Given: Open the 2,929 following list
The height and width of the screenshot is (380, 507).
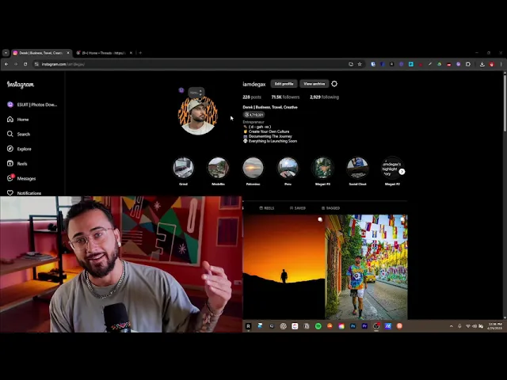Looking at the screenshot, I should coord(324,97).
